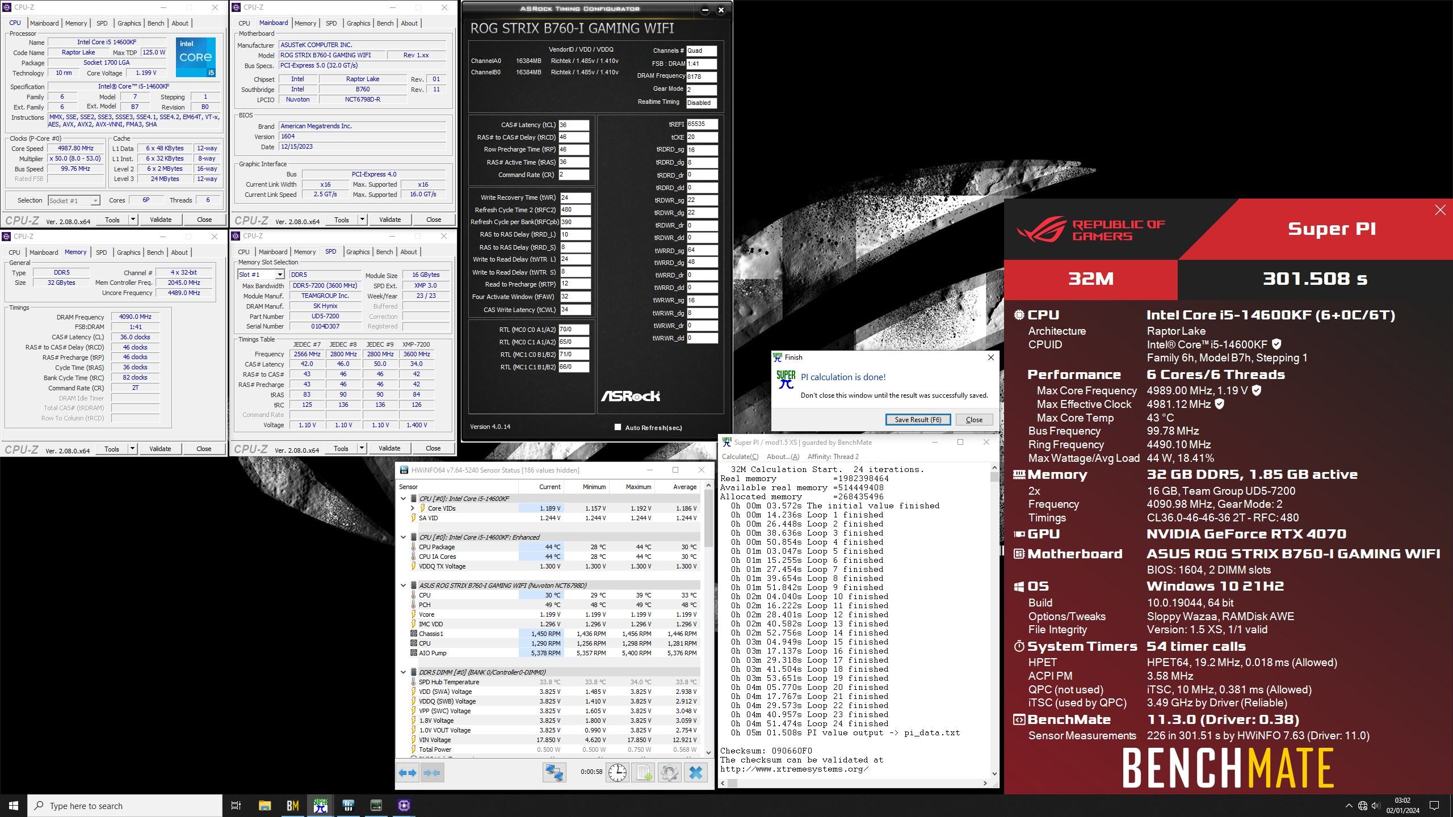Image resolution: width=1453 pixels, height=817 pixels.
Task: Collapse first CPU [#0] i5-14600KF sensor group
Action: click(x=404, y=499)
